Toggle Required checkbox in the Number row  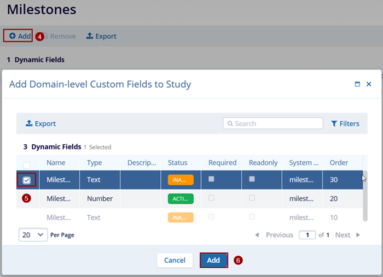pyautogui.click(x=211, y=198)
